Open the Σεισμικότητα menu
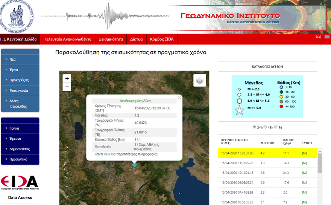 click(111, 39)
